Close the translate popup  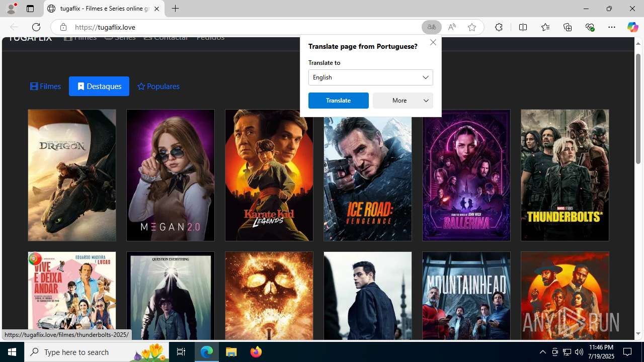[433, 42]
